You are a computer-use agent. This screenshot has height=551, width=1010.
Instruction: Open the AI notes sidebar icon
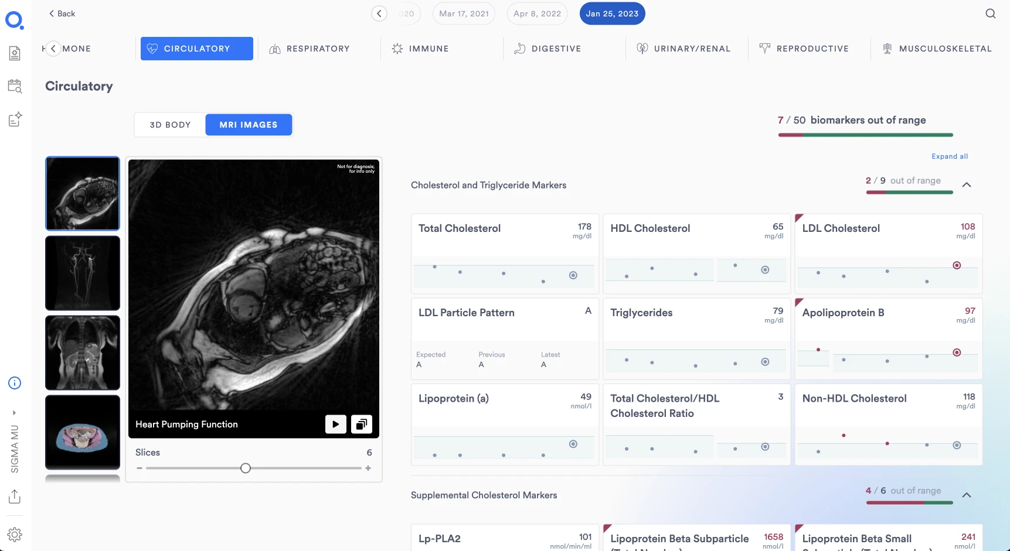[15, 119]
